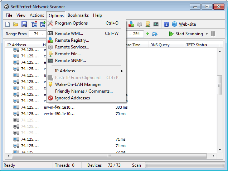Select row with host ew-in-f49.1e10...
This screenshot has width=228, height=171.
tap(111, 107)
